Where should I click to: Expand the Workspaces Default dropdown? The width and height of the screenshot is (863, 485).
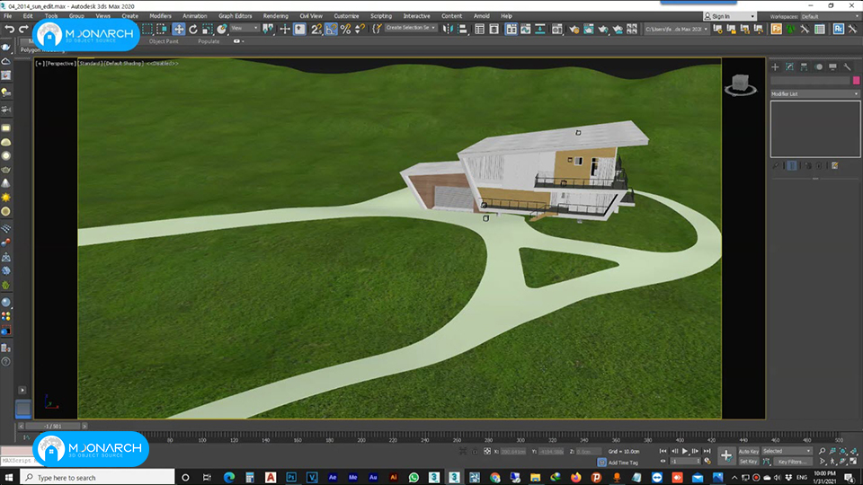pyautogui.click(x=831, y=16)
